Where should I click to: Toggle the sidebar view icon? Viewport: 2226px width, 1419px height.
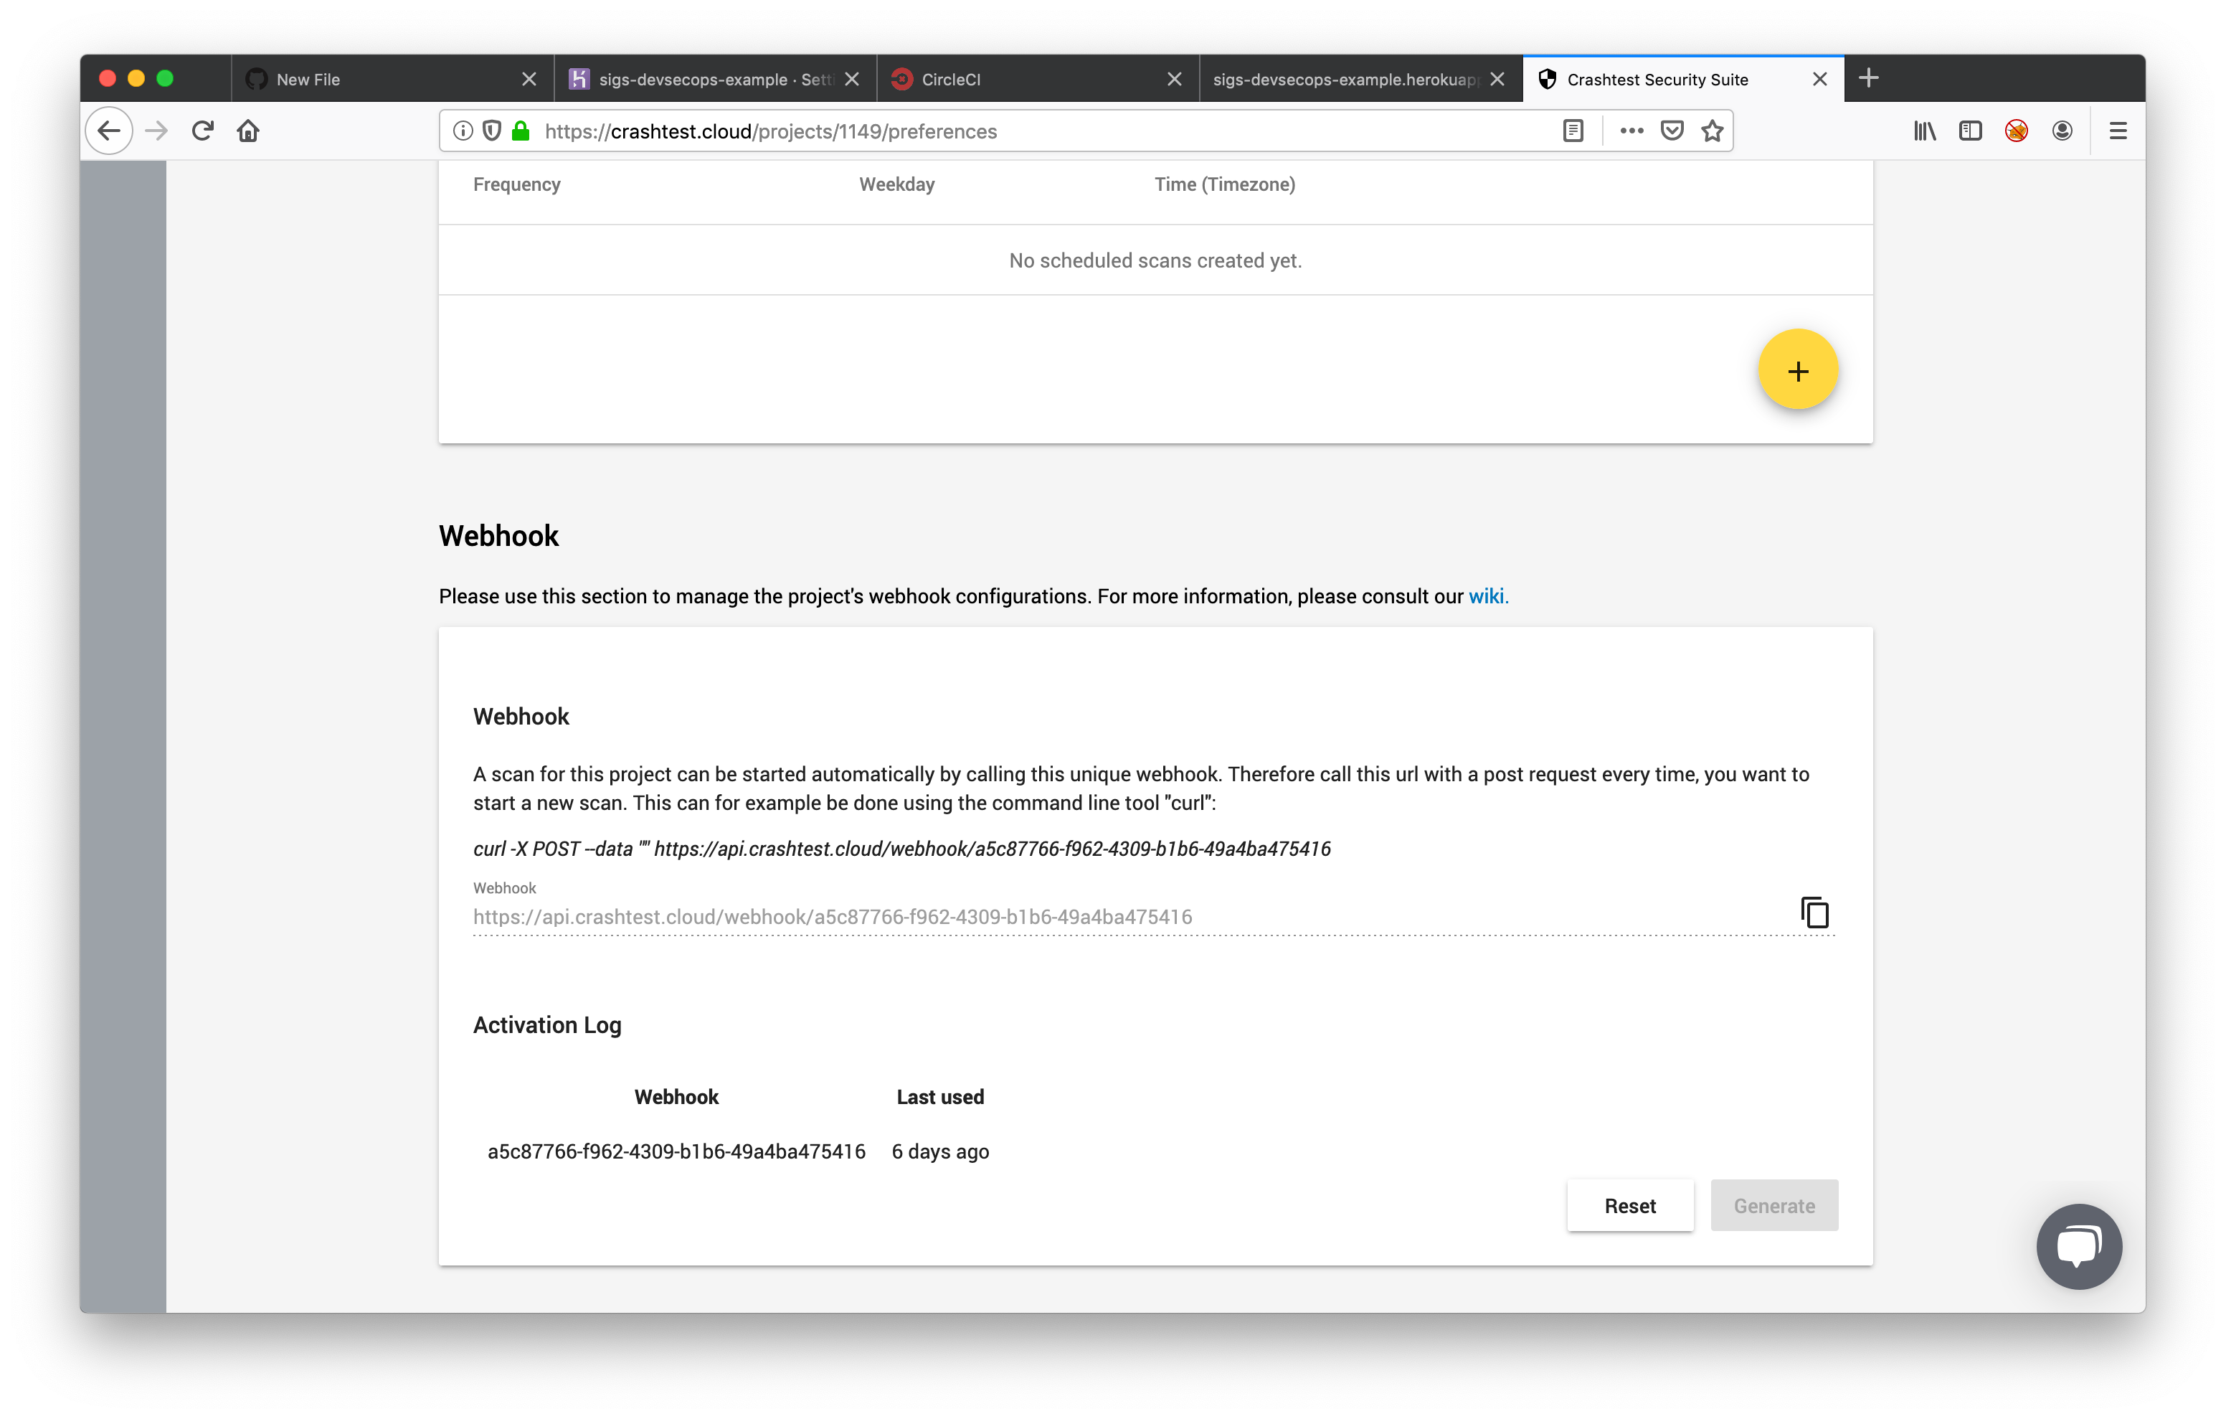1970,131
